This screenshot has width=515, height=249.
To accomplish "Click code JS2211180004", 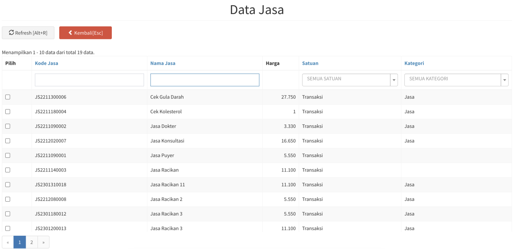I will click(51, 112).
